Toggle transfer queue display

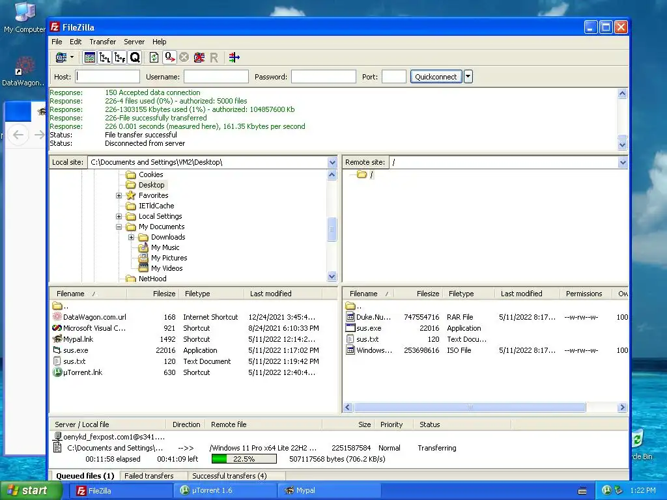point(135,57)
